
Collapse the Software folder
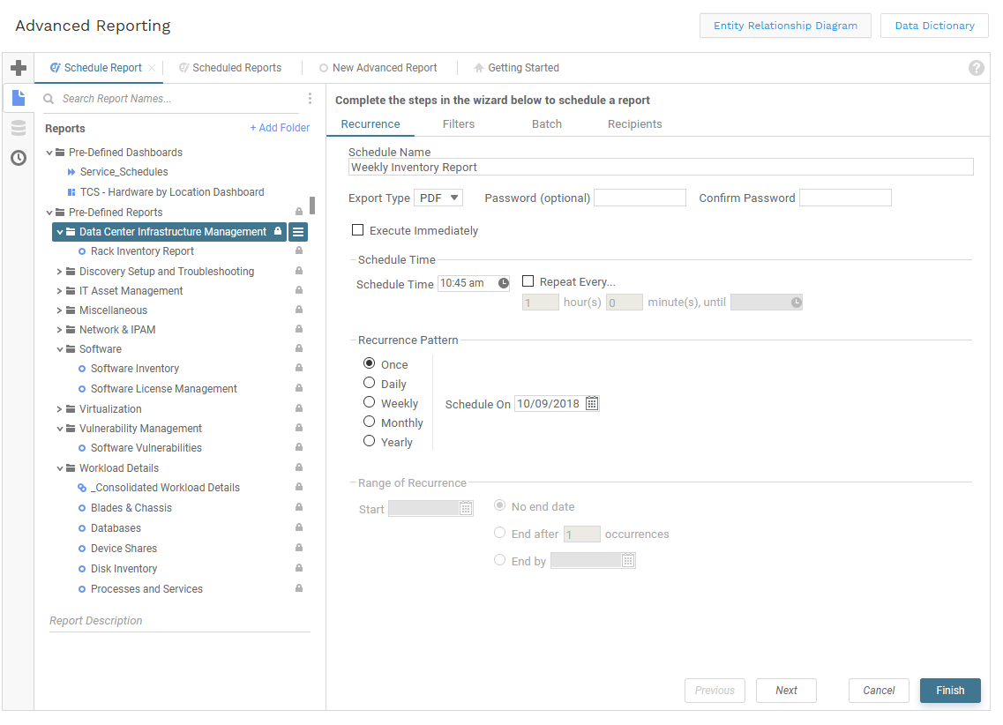click(59, 350)
